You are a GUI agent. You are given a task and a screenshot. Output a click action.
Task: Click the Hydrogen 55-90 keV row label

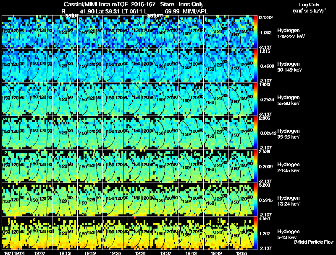pyautogui.click(x=289, y=100)
